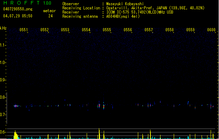Viewport: 219px width, 139px height.
Task: Click the 0555 time axis marker
Action: pos(107,30)
